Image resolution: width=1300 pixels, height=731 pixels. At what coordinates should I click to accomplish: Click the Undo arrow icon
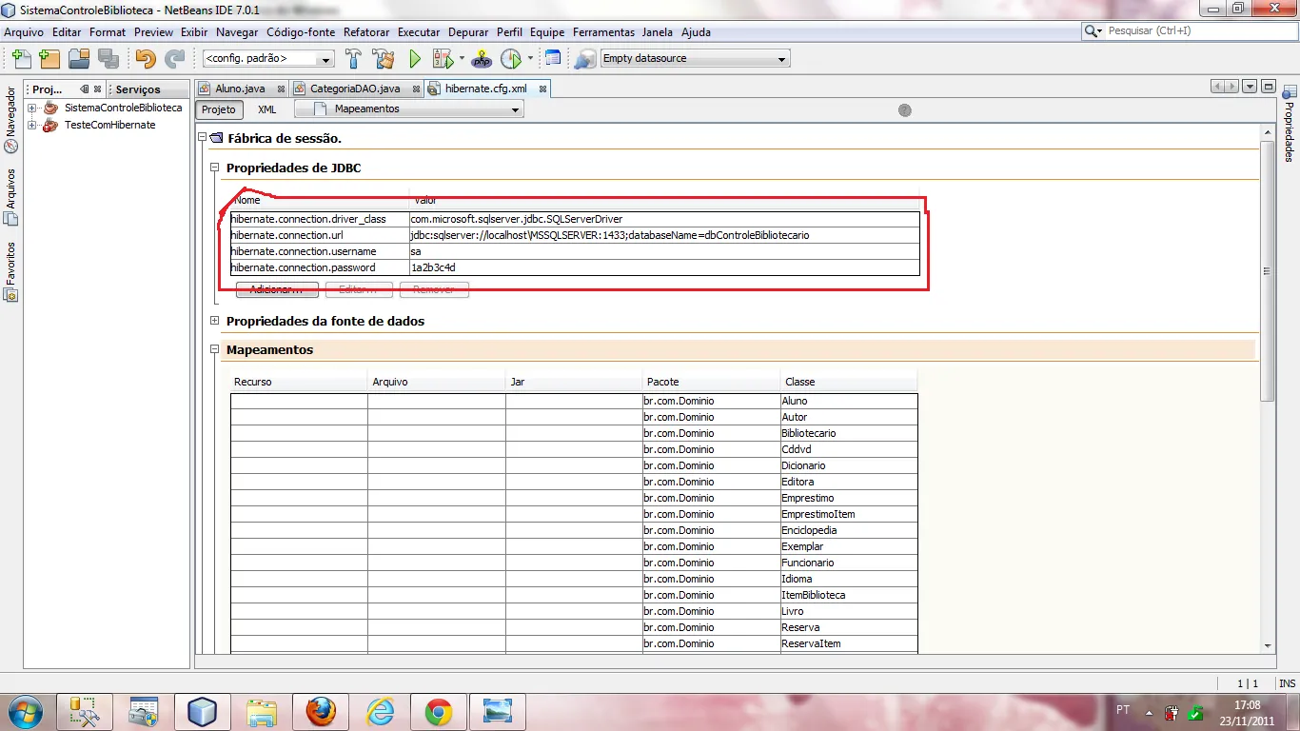coord(145,59)
